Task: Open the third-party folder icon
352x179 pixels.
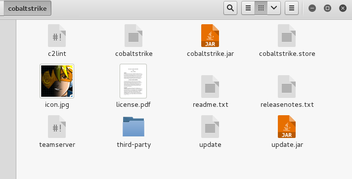Action: tap(133, 127)
